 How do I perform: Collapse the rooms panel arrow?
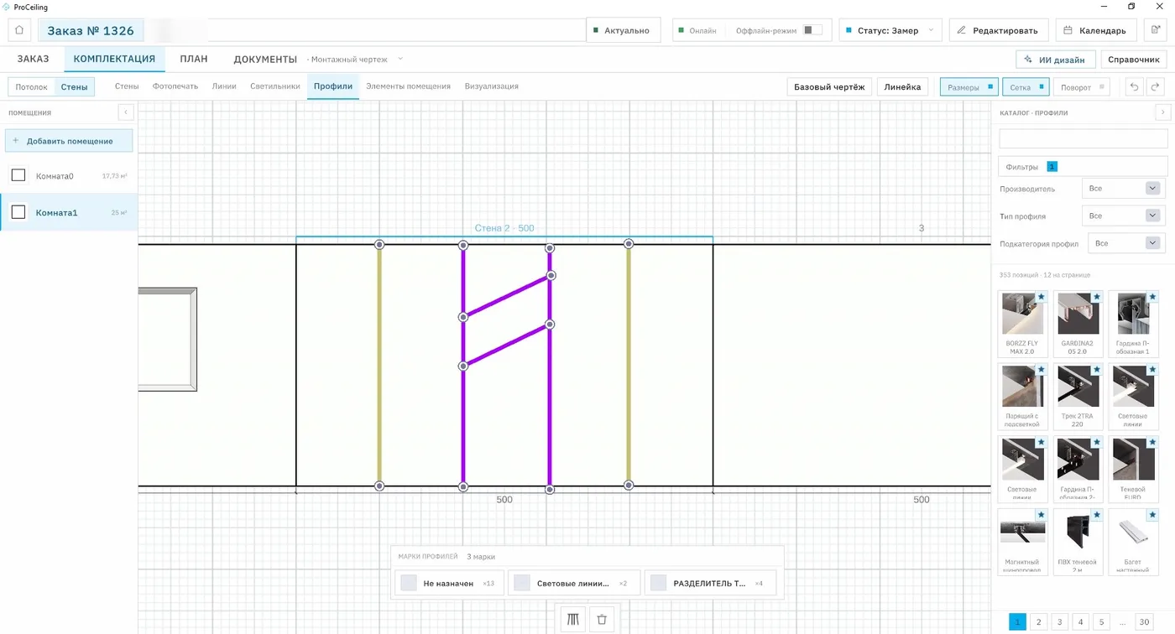[x=125, y=112]
